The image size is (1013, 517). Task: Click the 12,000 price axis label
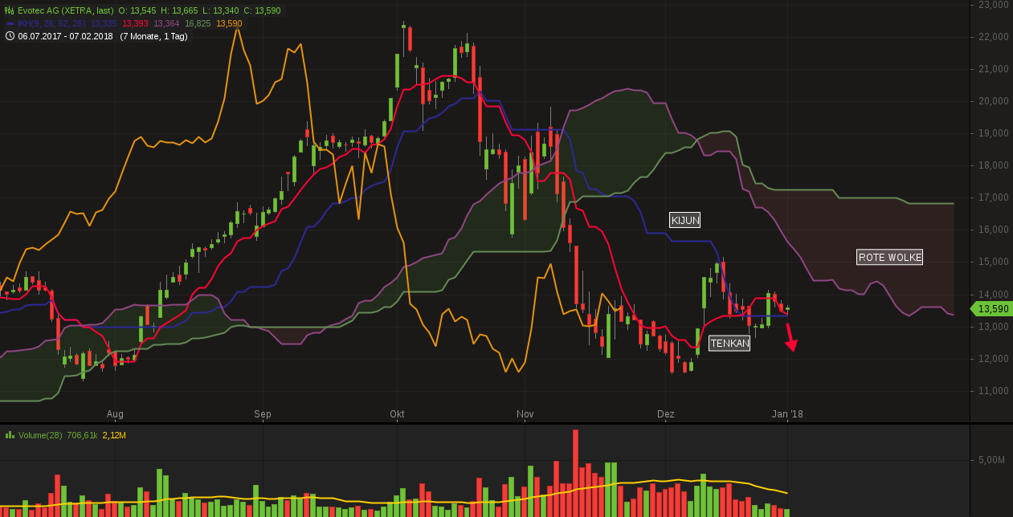(x=994, y=359)
